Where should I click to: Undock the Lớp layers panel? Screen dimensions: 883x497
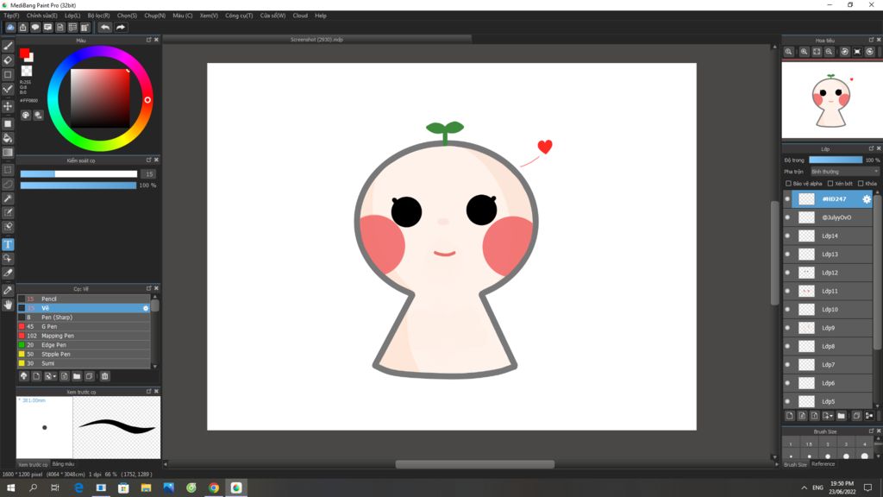click(x=871, y=148)
